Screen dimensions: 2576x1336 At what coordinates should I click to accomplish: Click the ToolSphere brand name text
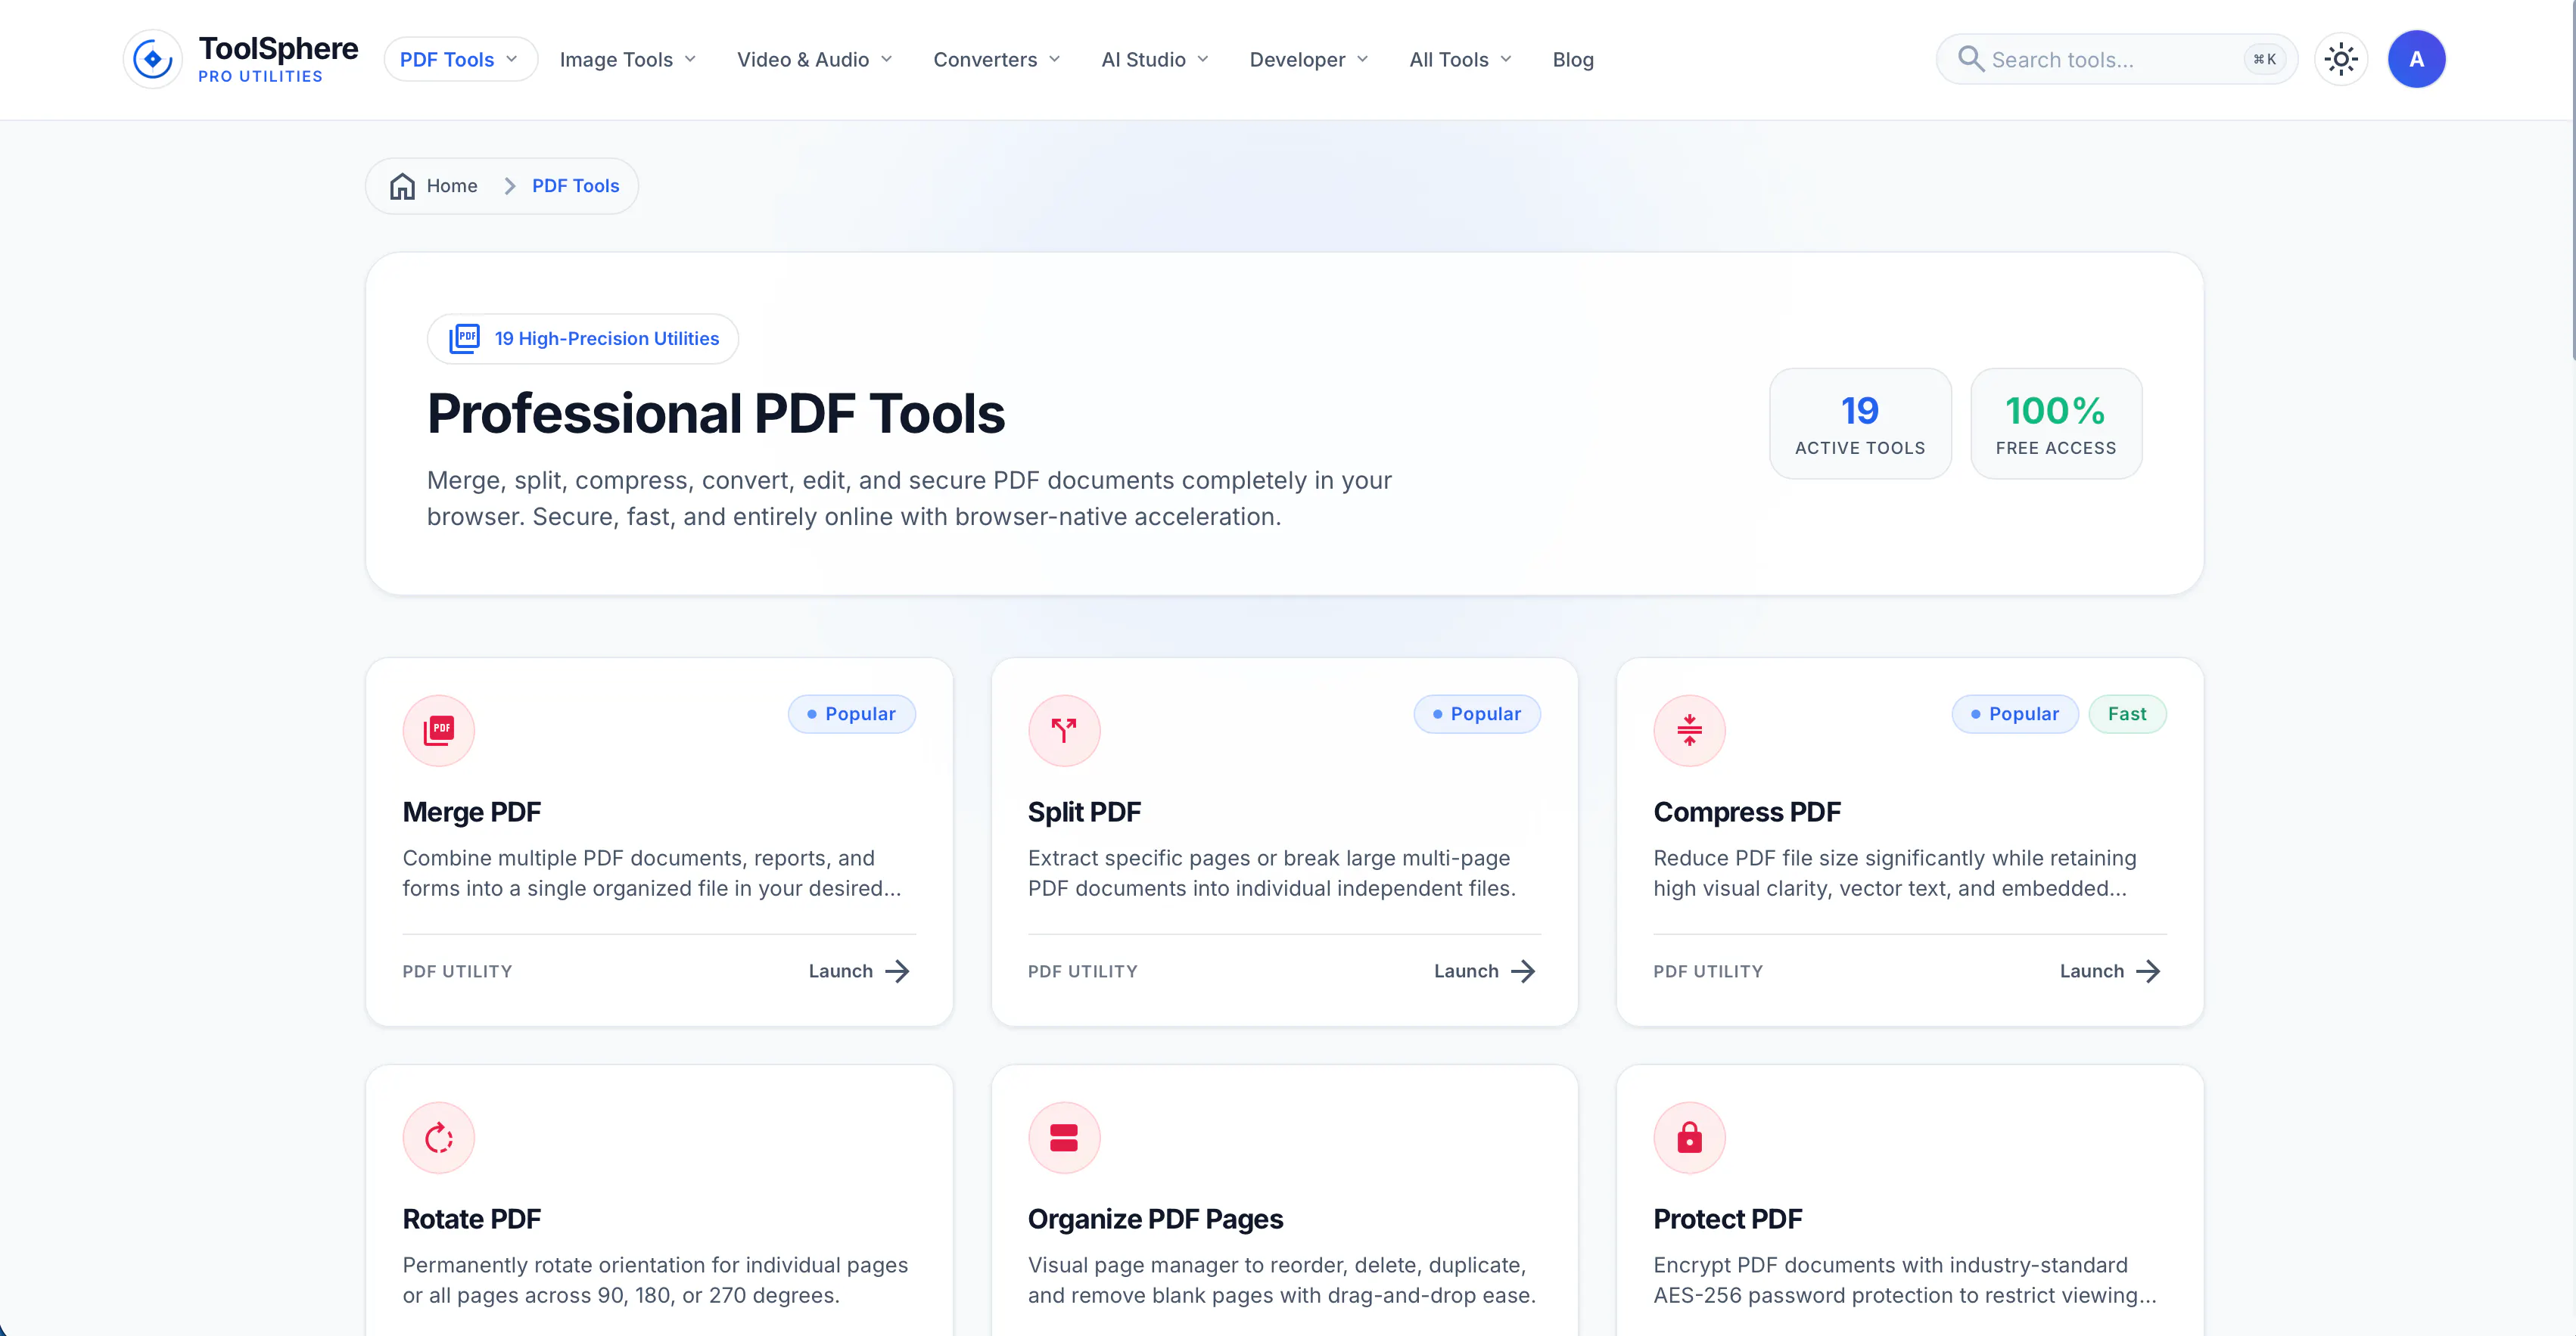(278, 48)
